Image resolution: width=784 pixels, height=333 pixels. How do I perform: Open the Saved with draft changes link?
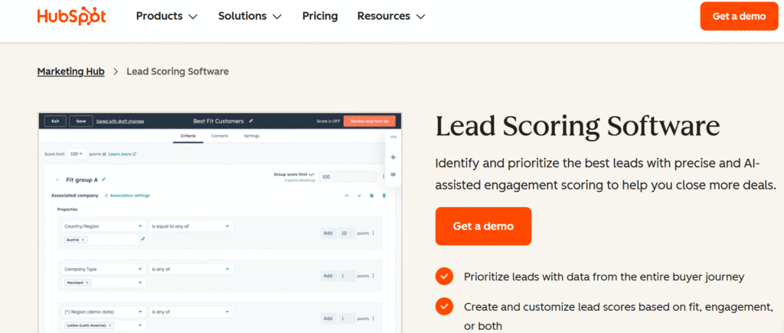pyautogui.click(x=120, y=121)
